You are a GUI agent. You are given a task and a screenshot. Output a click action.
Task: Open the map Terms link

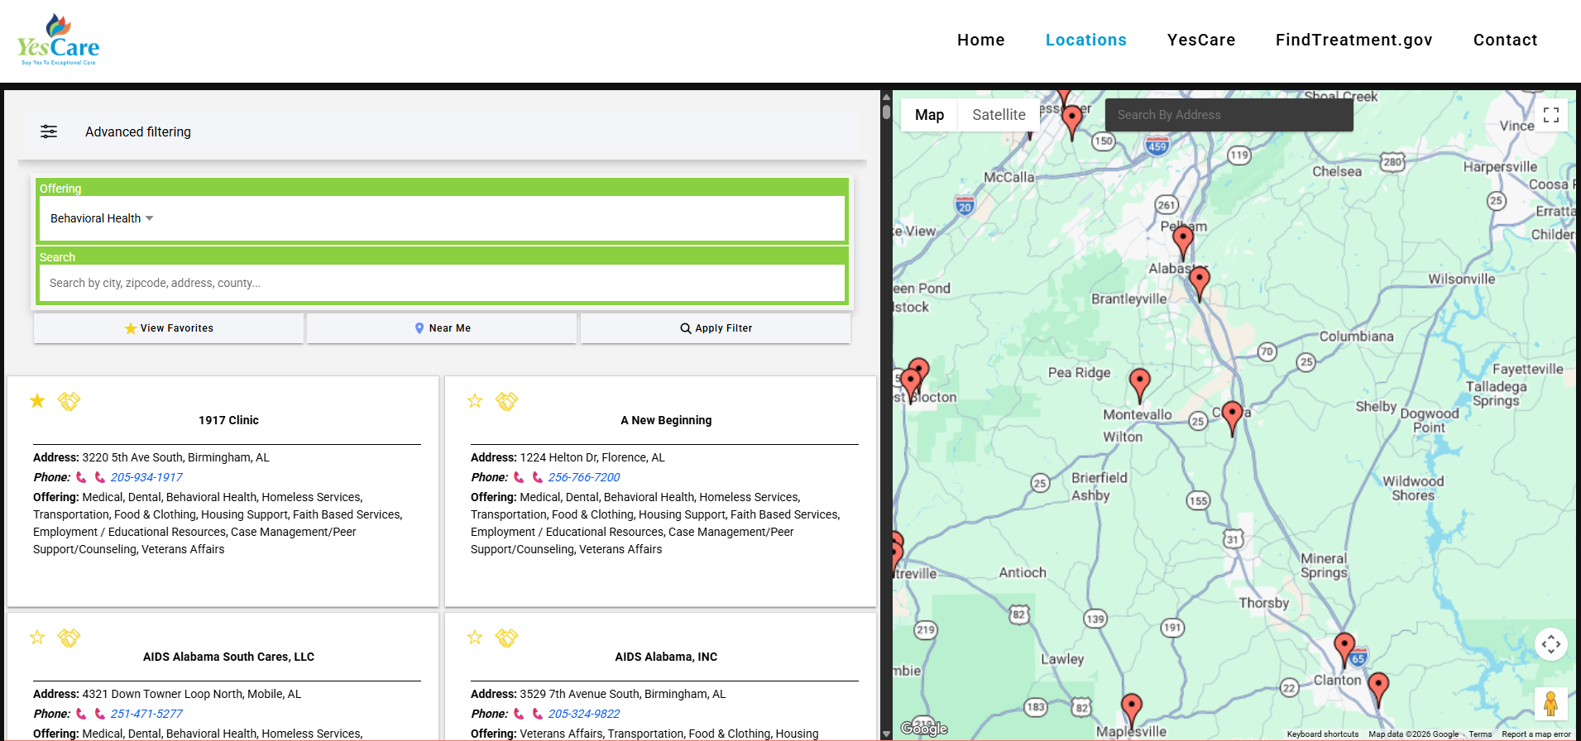[x=1480, y=734]
